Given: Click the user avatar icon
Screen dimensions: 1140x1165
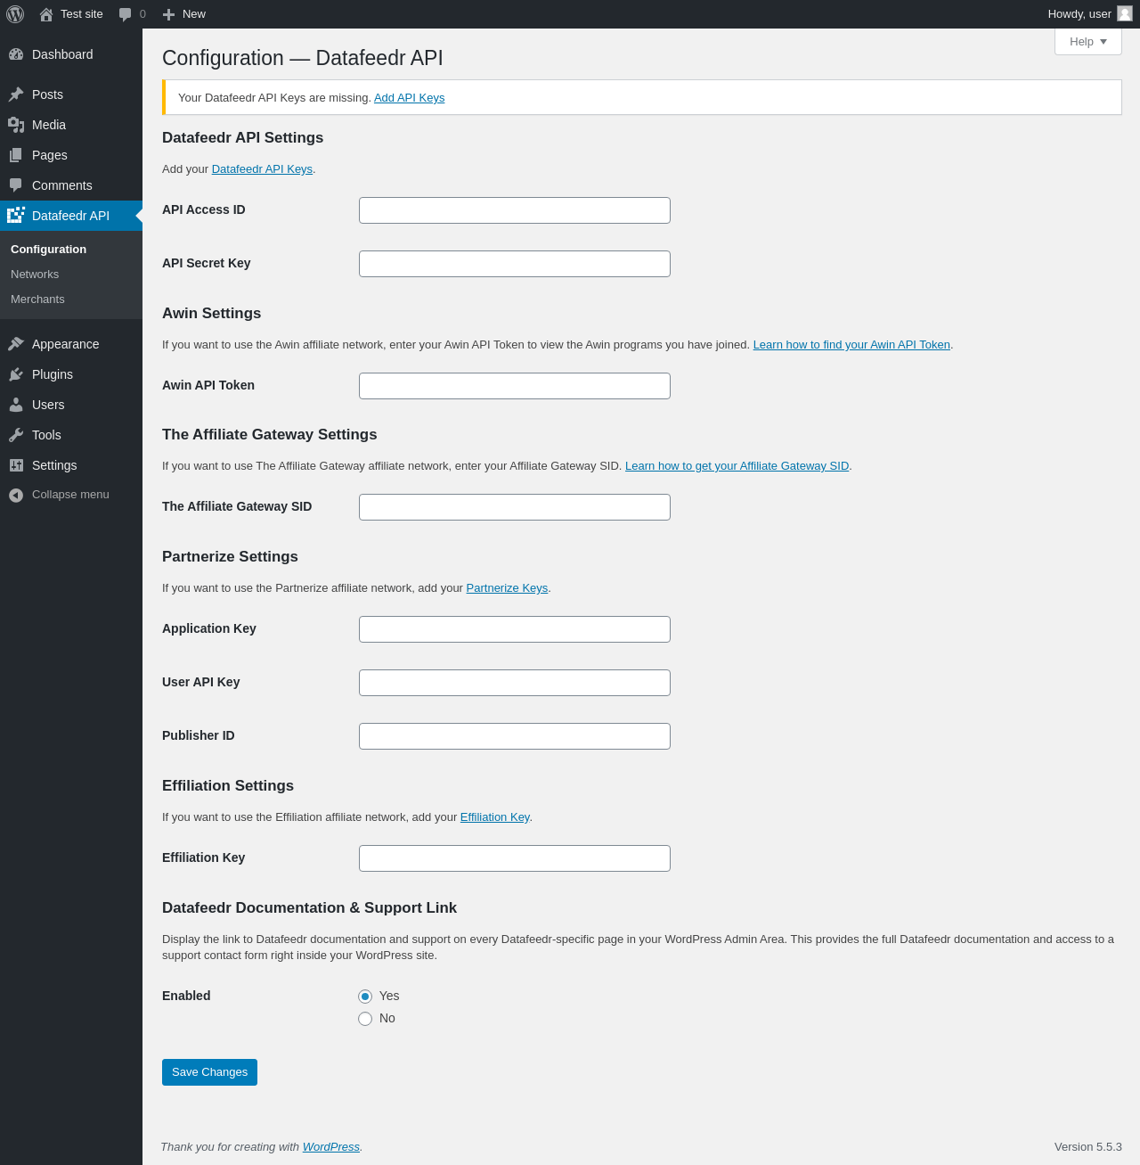Looking at the screenshot, I should coord(1125,13).
